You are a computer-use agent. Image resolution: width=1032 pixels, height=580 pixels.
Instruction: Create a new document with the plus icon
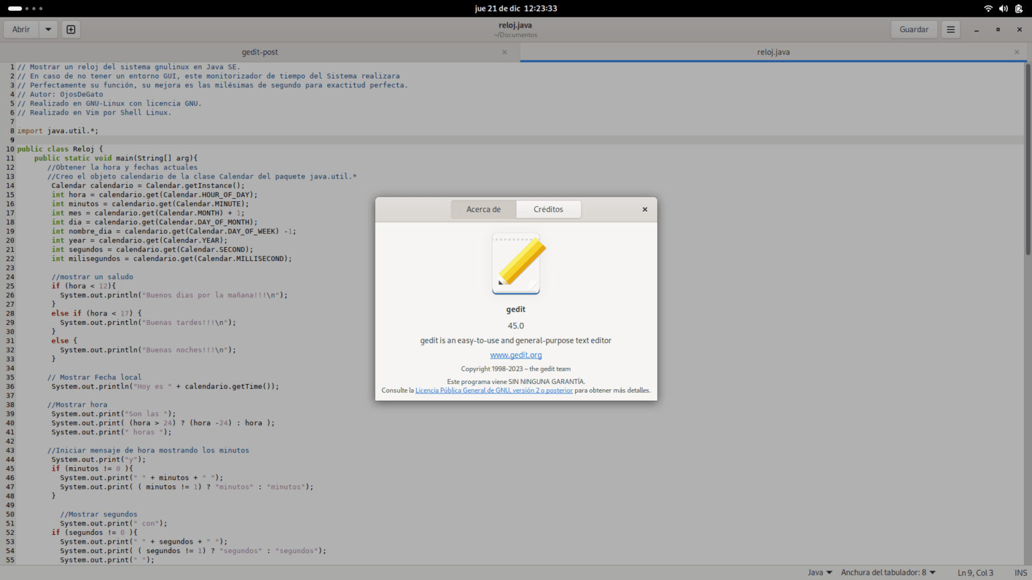point(70,29)
